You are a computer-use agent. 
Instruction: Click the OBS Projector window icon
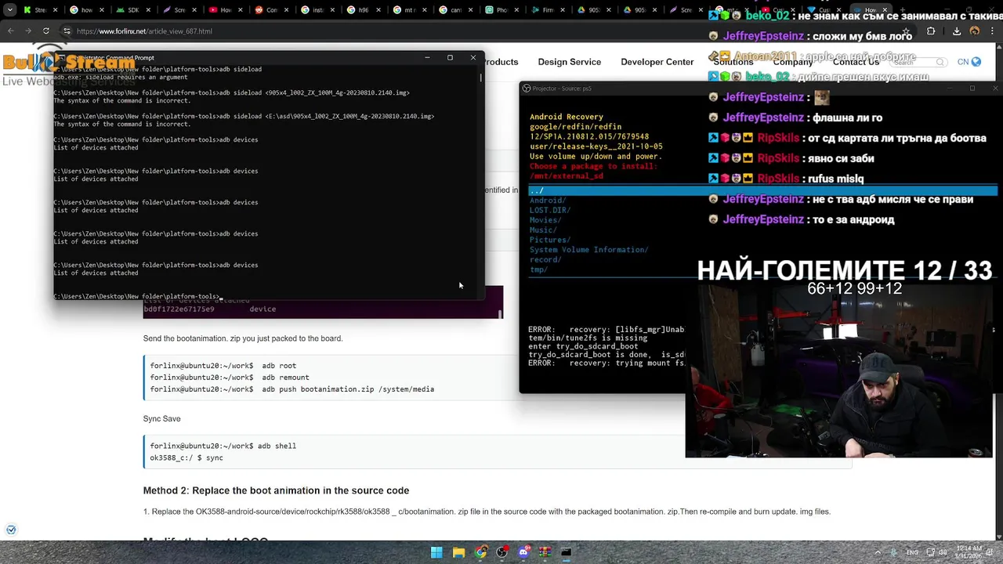coord(527,89)
